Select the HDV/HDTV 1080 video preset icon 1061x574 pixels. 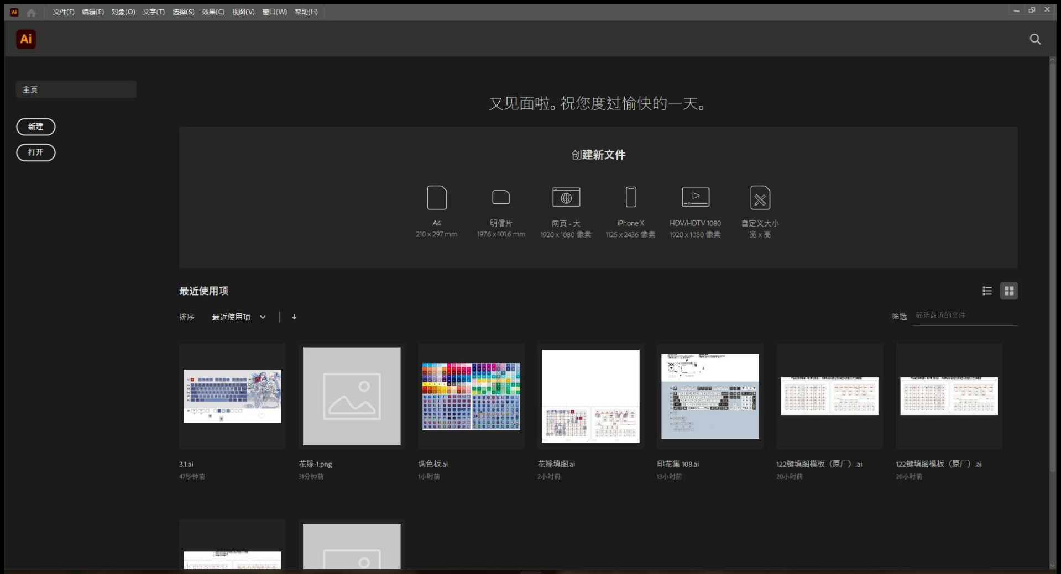tap(695, 197)
